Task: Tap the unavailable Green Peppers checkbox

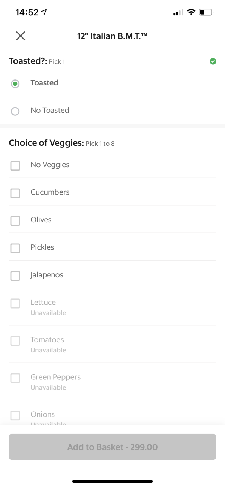Action: pyautogui.click(x=15, y=378)
